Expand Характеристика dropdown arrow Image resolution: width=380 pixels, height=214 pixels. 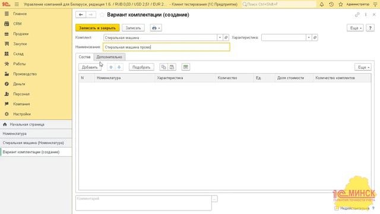point(309,37)
